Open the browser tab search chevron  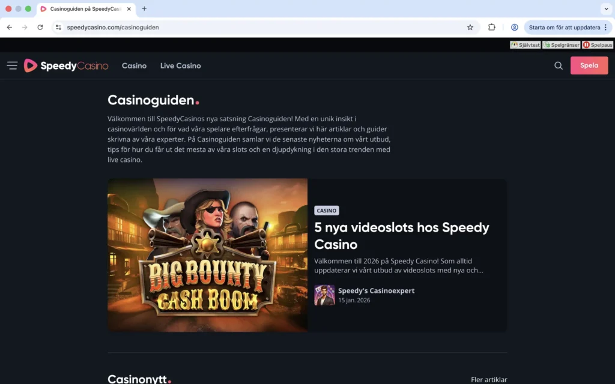click(x=607, y=9)
